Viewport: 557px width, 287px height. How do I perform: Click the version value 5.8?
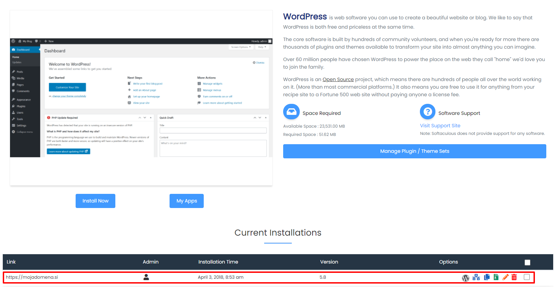coord(323,277)
